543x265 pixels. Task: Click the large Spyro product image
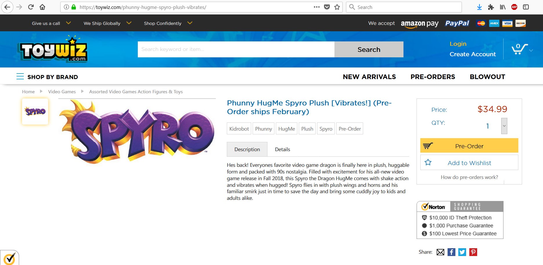point(137,131)
